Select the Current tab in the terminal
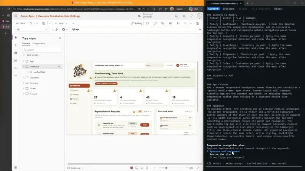This screenshot has height=171, width=305. (x=213, y=9)
